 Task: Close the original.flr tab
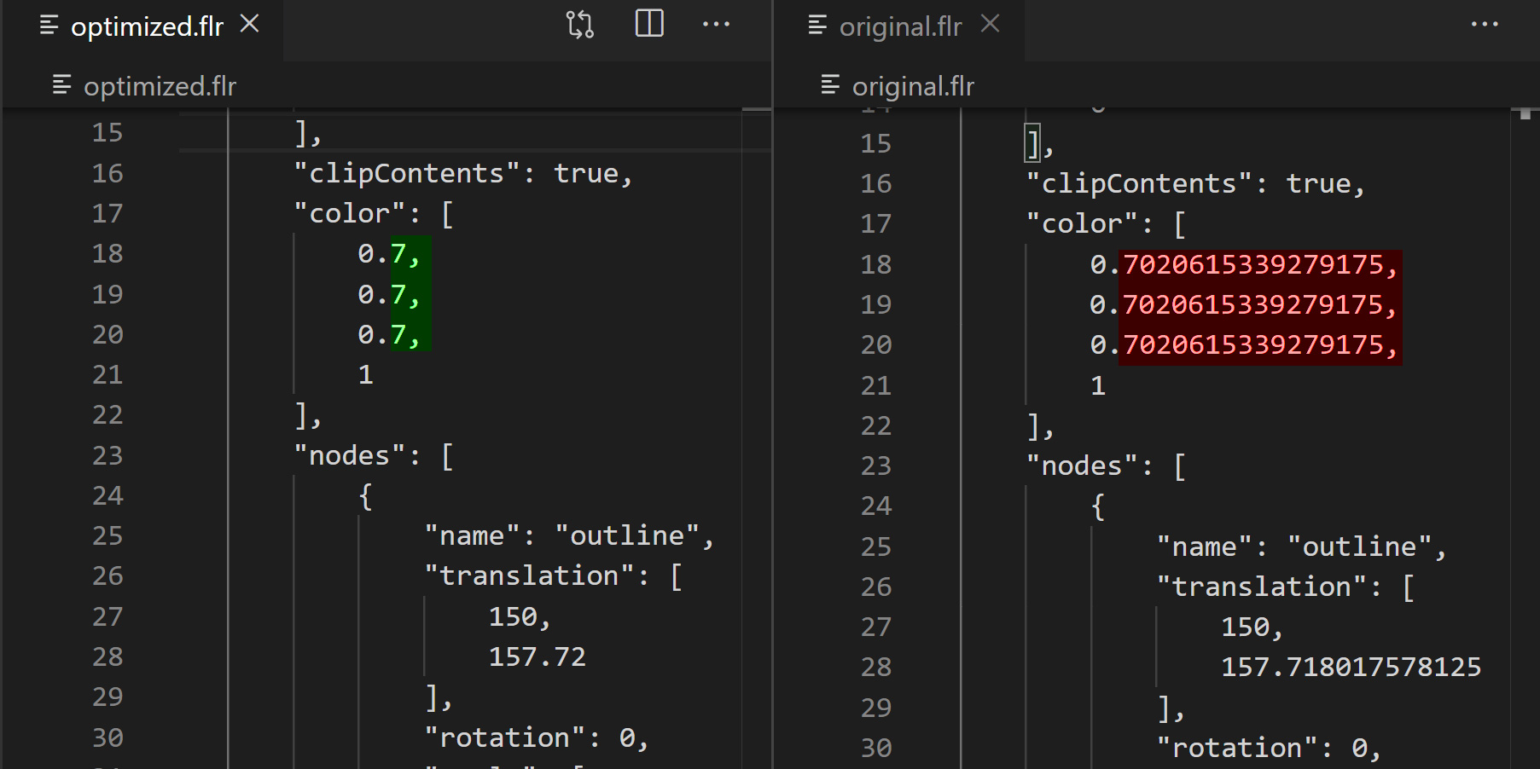pos(990,24)
